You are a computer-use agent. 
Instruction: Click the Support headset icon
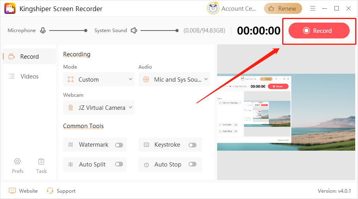tap(50, 191)
